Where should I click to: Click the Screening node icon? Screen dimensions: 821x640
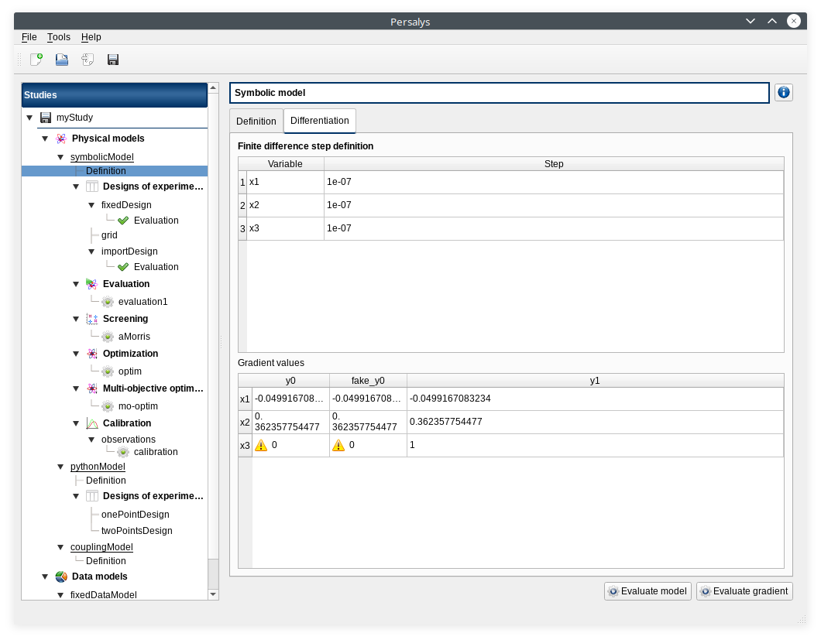92,319
